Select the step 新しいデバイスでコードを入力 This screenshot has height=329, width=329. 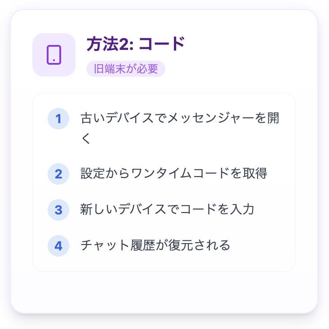(x=167, y=209)
